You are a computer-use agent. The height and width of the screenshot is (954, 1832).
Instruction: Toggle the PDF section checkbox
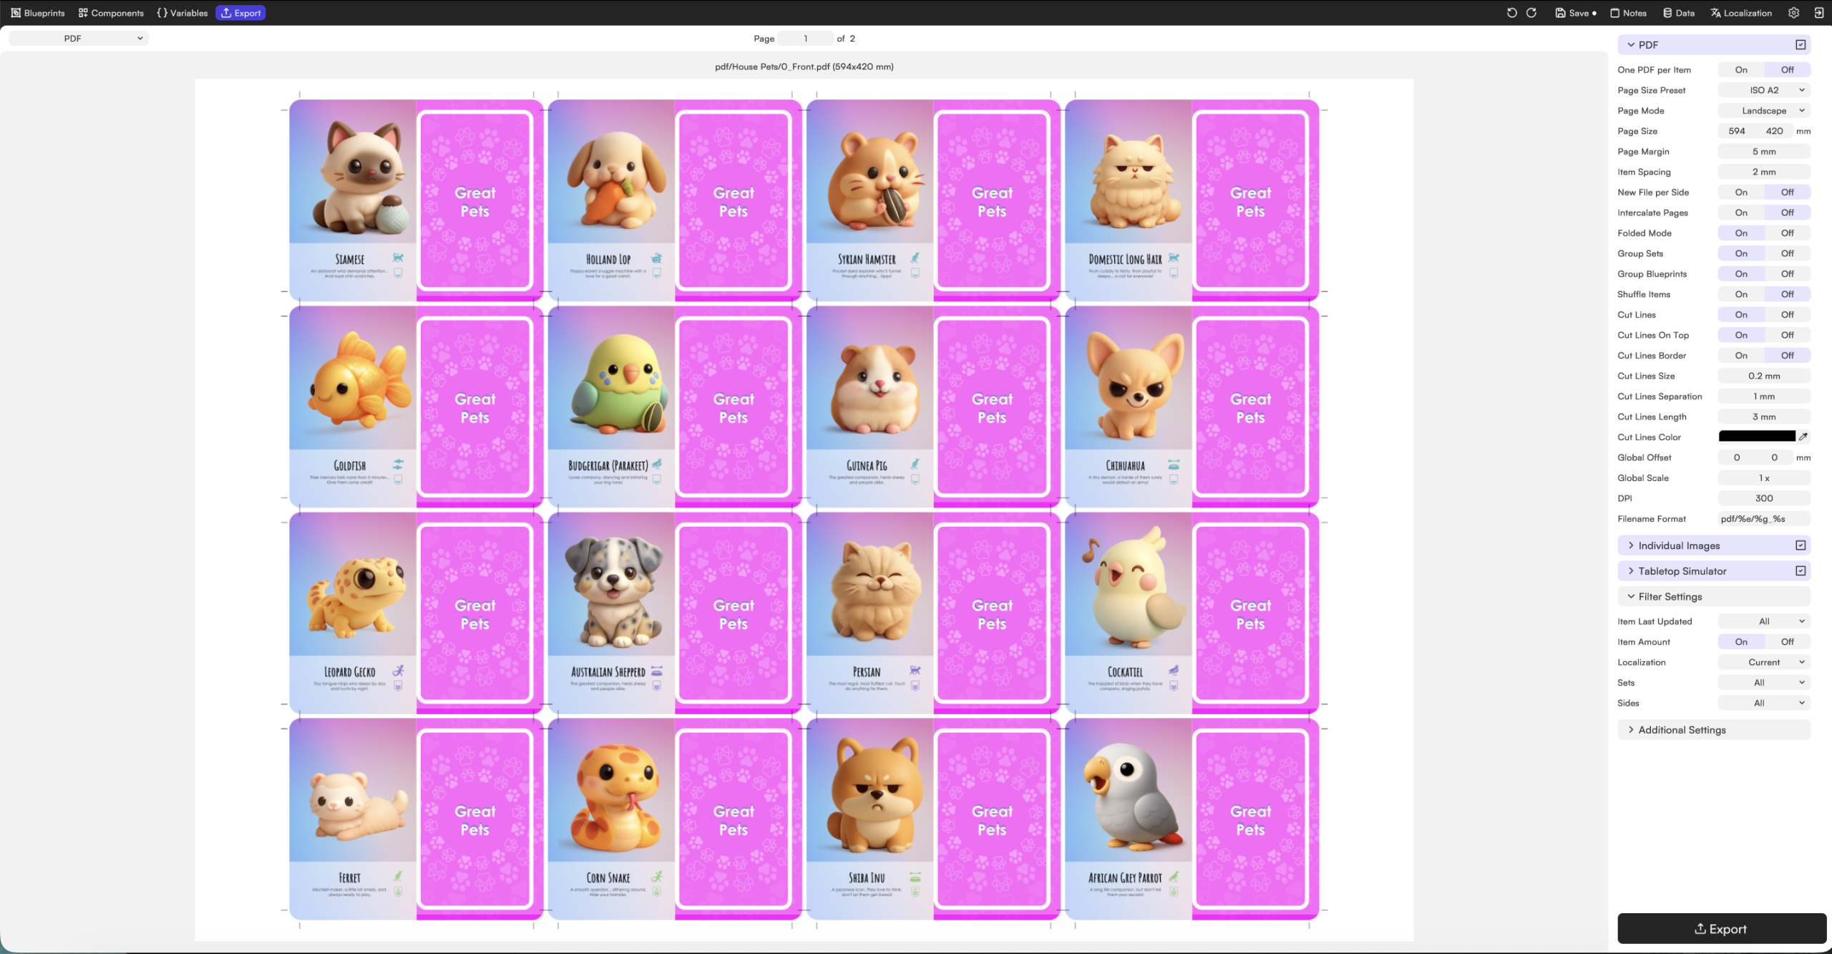coord(1801,44)
